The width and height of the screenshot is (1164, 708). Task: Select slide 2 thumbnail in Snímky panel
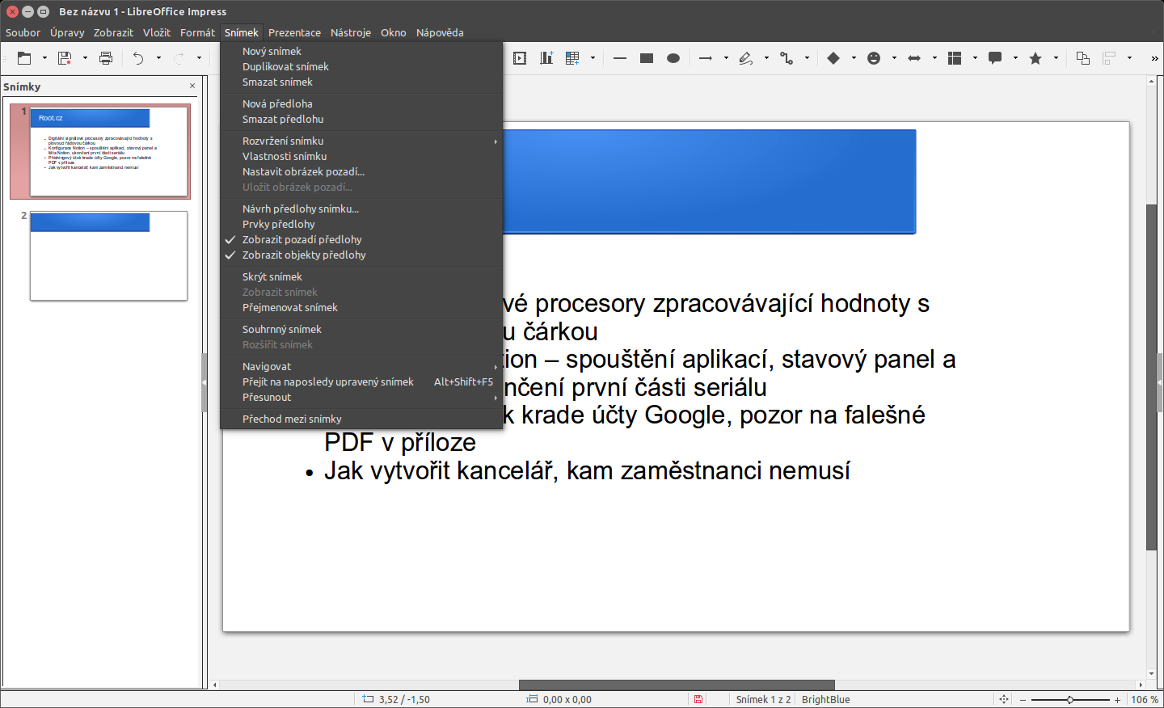[x=108, y=255]
